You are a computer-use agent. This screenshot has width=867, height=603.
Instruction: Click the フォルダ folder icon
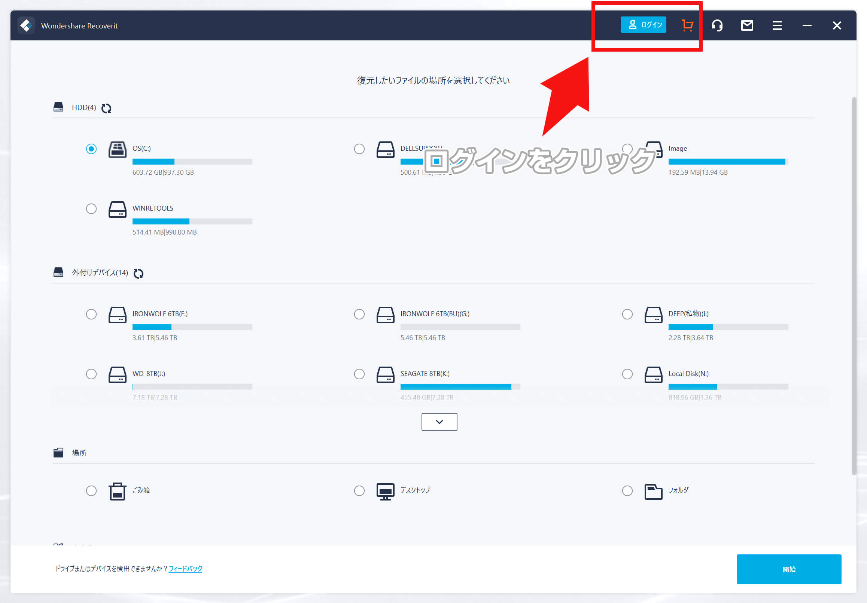654,492
